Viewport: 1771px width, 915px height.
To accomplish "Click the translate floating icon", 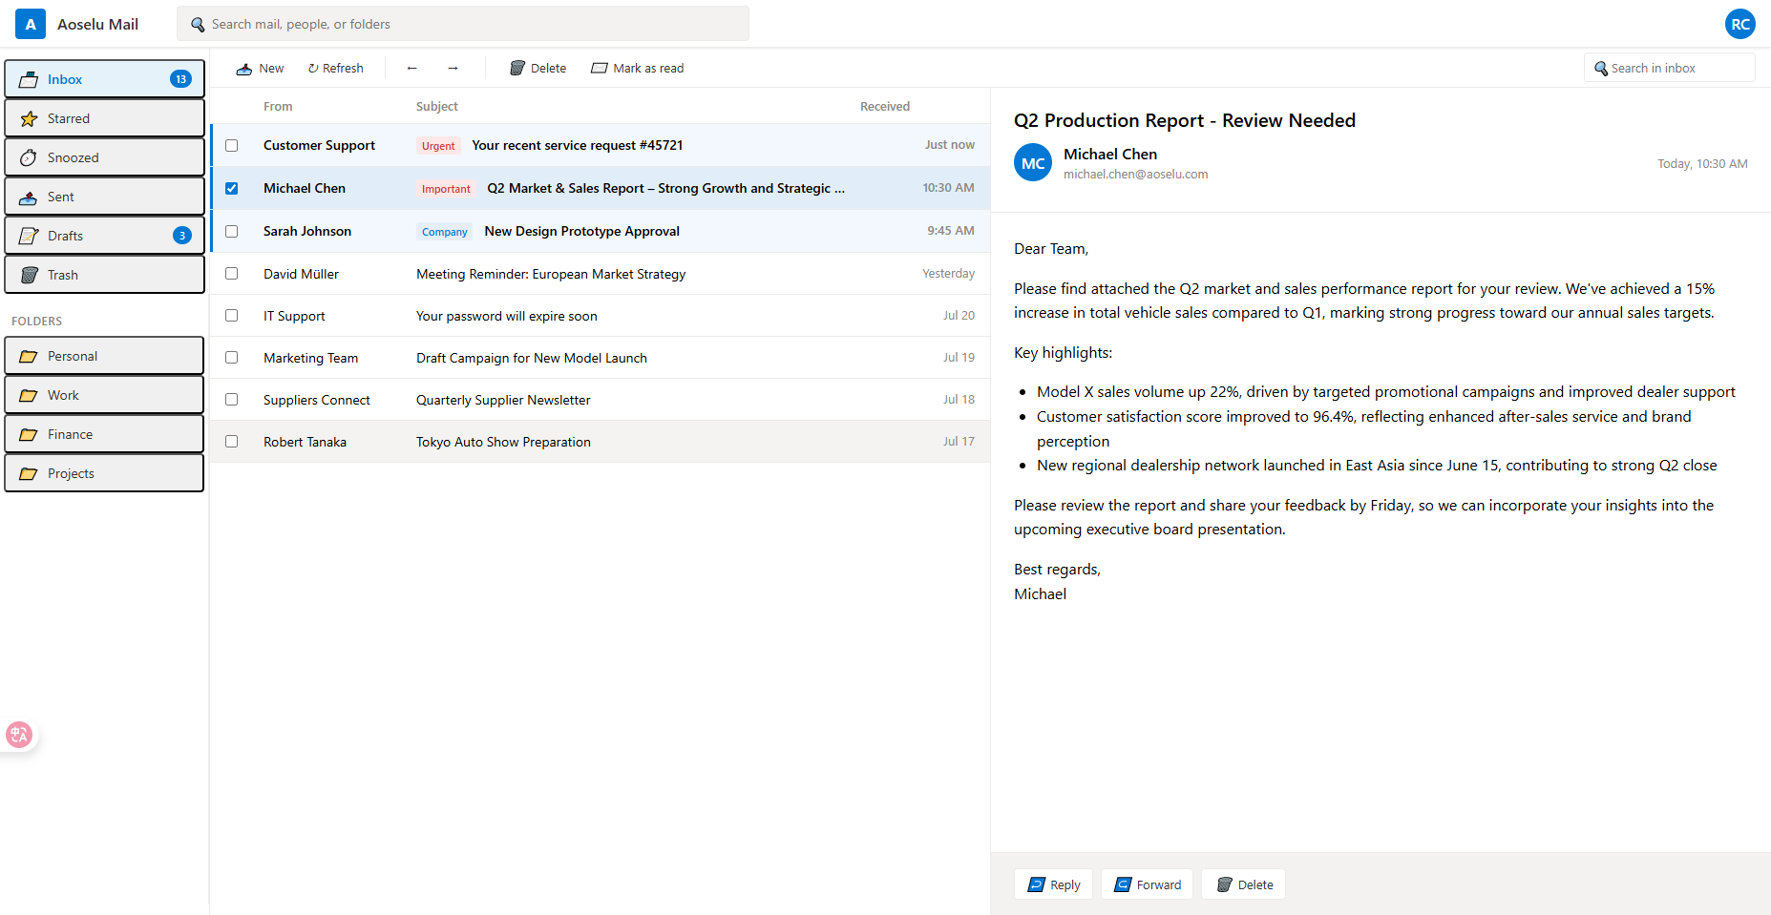I will [x=19, y=735].
